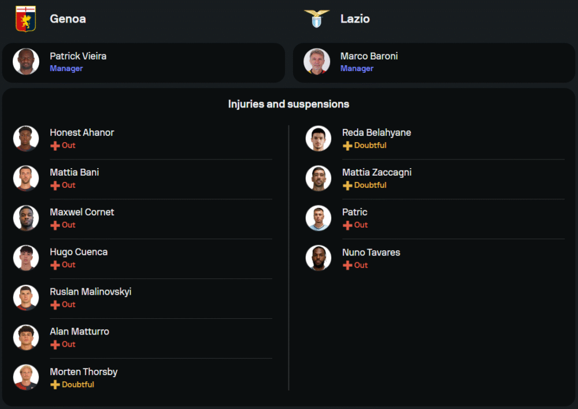Open Patrick Vieira's manager photo
This screenshot has width=578, height=409.
pyautogui.click(x=26, y=62)
